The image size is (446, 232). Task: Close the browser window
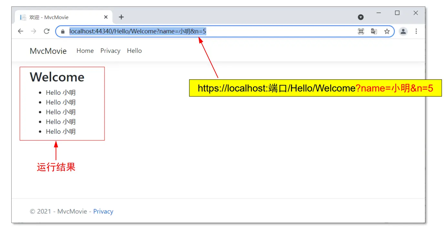click(416, 13)
